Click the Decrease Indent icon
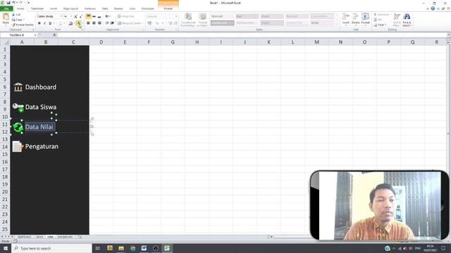Viewport: 451px width, 253px height. [107, 23]
